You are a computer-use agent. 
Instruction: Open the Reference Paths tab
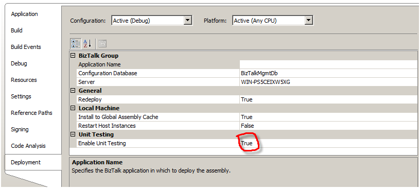tap(31, 113)
